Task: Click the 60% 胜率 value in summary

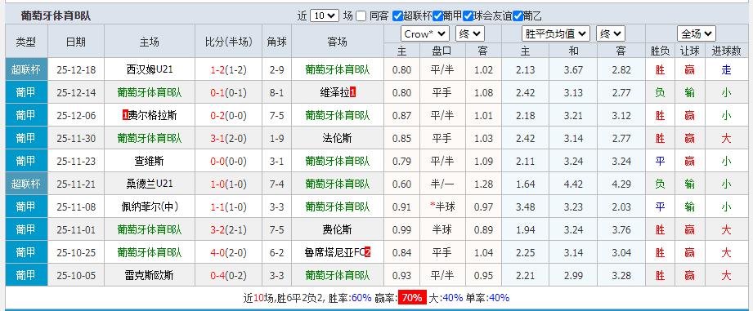Action: 361,298
